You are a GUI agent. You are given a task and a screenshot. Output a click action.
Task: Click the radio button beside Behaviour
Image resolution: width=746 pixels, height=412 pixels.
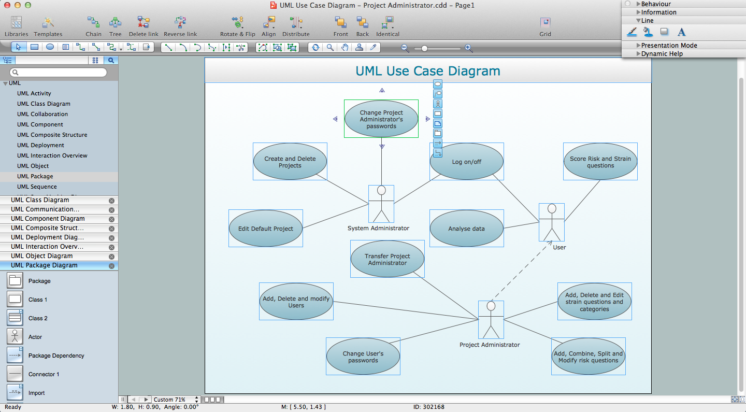(627, 4)
